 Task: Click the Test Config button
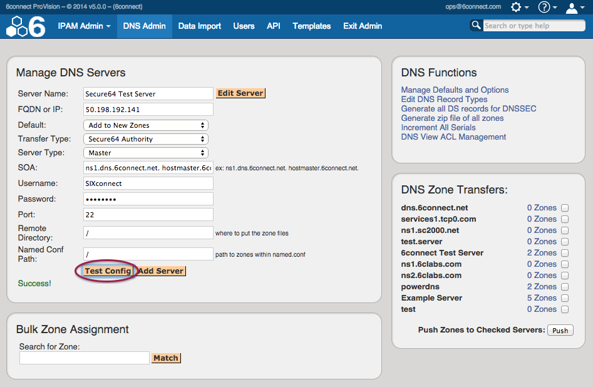click(x=108, y=271)
